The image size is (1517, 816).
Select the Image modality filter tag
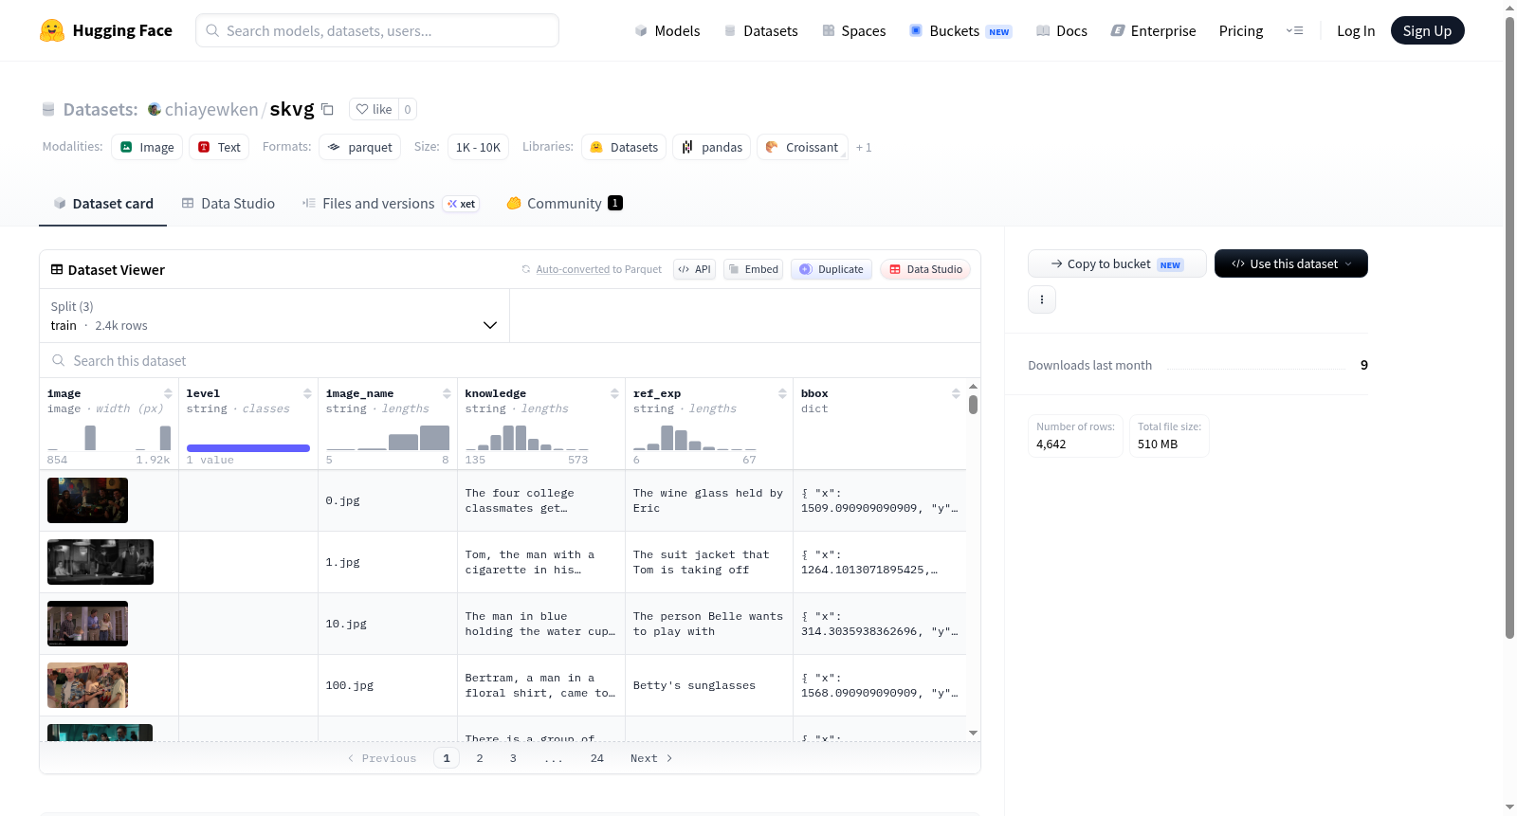147,147
